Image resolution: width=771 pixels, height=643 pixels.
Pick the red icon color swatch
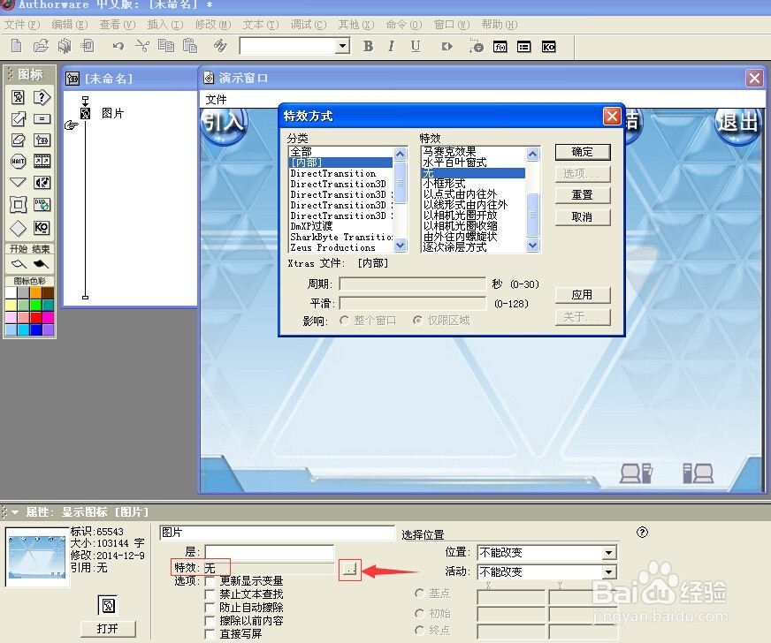pos(36,317)
